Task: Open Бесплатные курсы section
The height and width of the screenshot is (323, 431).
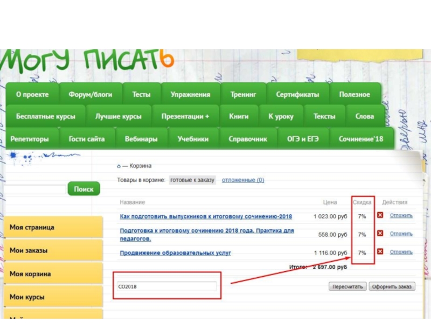Action: point(45,116)
